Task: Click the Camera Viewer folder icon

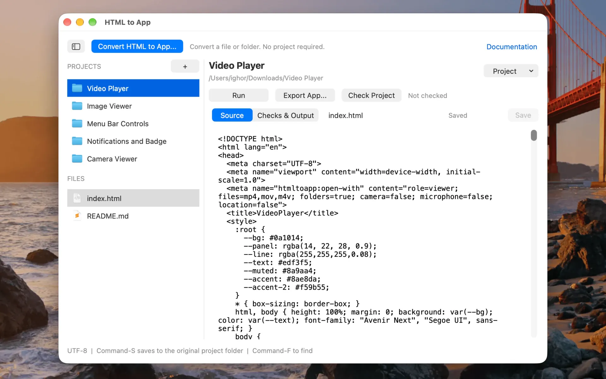Action: (x=77, y=159)
